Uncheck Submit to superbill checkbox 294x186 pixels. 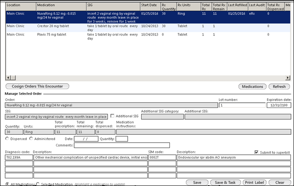(x=257, y=152)
